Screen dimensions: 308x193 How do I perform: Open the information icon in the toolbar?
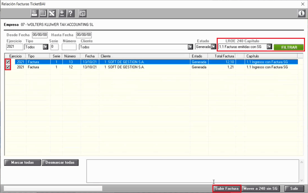point(301,13)
